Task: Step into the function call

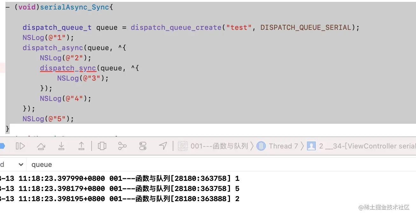Action: (x=62, y=146)
